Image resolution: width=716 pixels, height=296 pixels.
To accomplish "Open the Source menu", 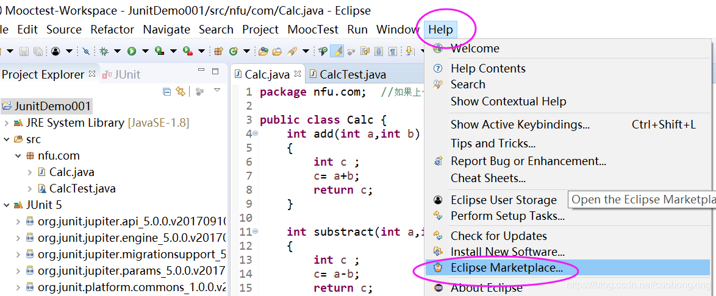I will 64,30.
